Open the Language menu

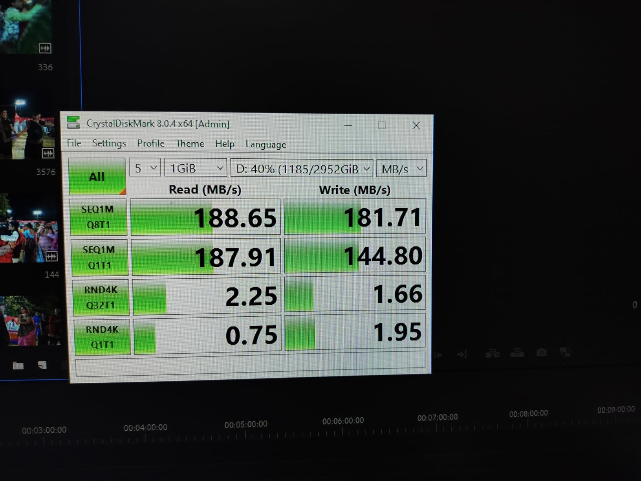click(266, 145)
